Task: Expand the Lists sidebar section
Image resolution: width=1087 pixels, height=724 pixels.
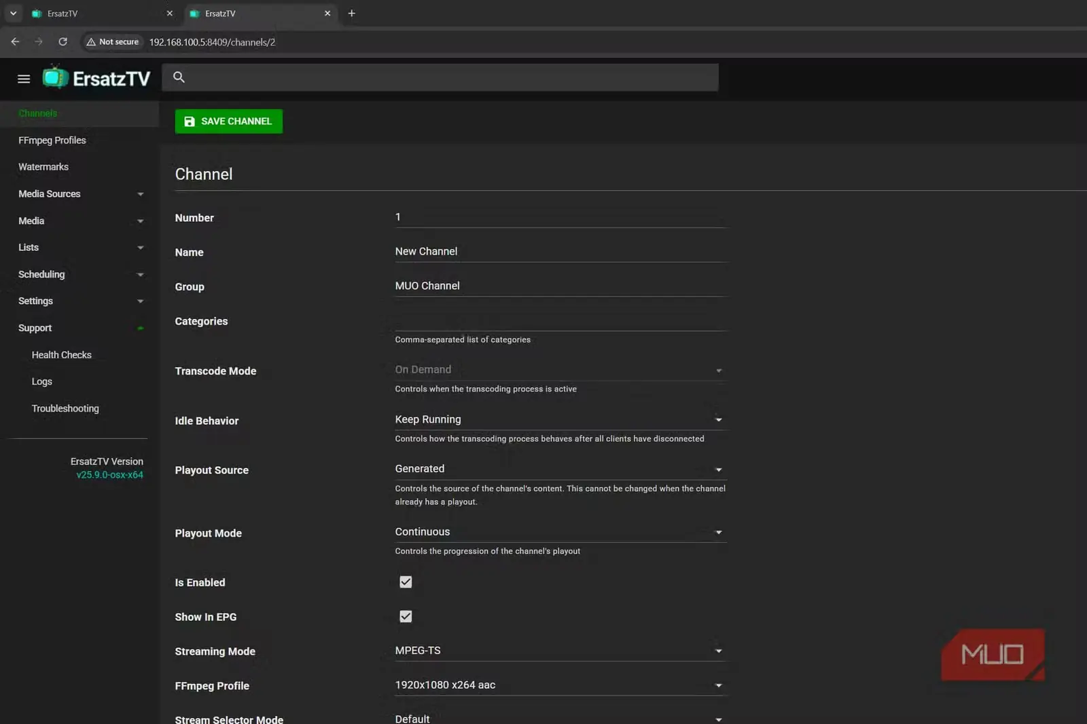Action: pos(80,248)
